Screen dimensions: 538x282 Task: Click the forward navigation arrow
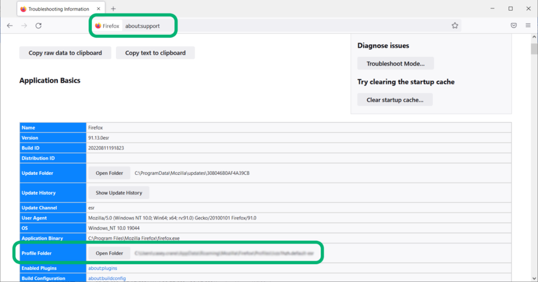tap(24, 26)
